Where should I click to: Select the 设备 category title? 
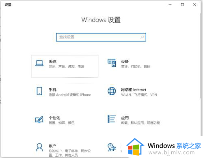tap(125, 62)
